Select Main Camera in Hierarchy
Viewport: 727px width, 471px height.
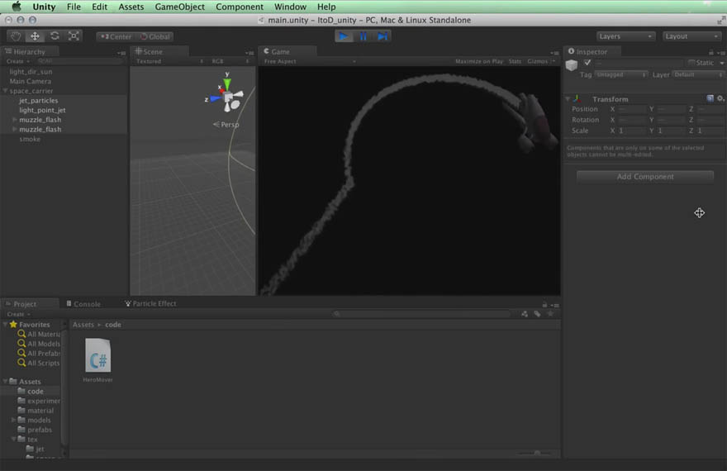pos(30,81)
